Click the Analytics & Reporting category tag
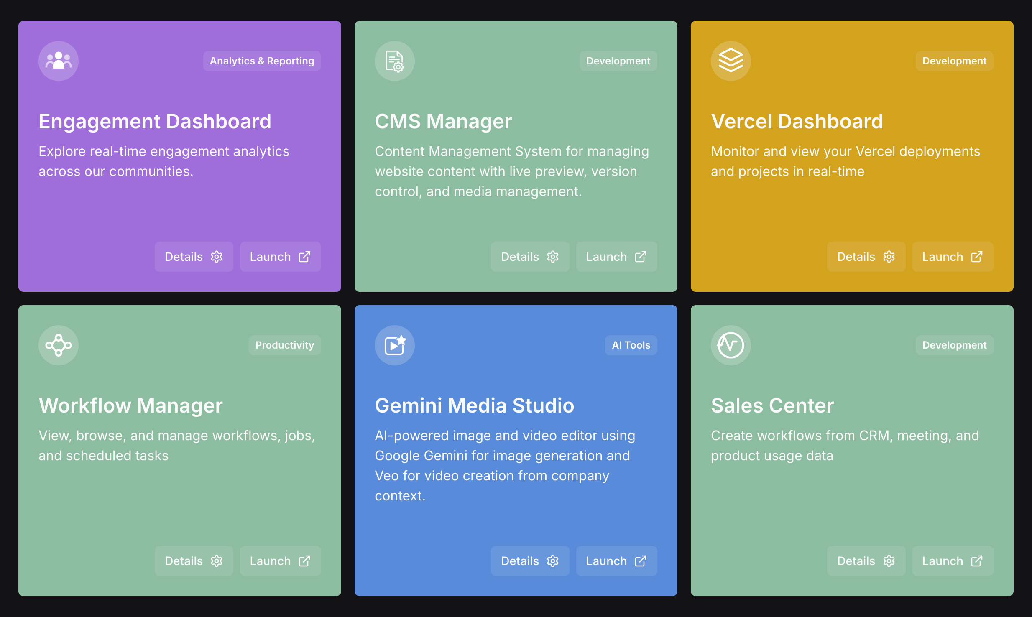This screenshot has height=617, width=1032. (262, 61)
